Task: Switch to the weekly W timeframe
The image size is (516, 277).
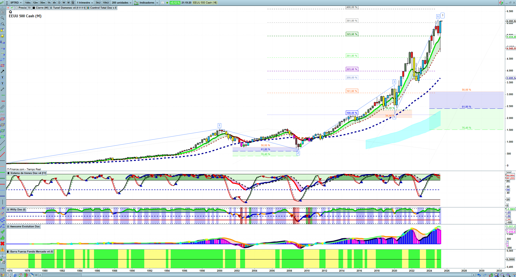Action: click(x=64, y=3)
